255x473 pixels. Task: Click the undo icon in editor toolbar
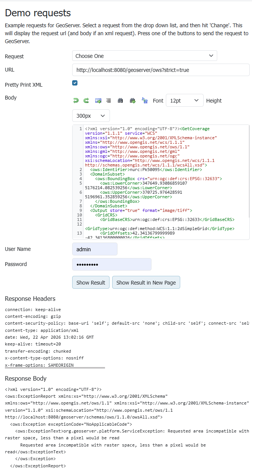(76, 101)
